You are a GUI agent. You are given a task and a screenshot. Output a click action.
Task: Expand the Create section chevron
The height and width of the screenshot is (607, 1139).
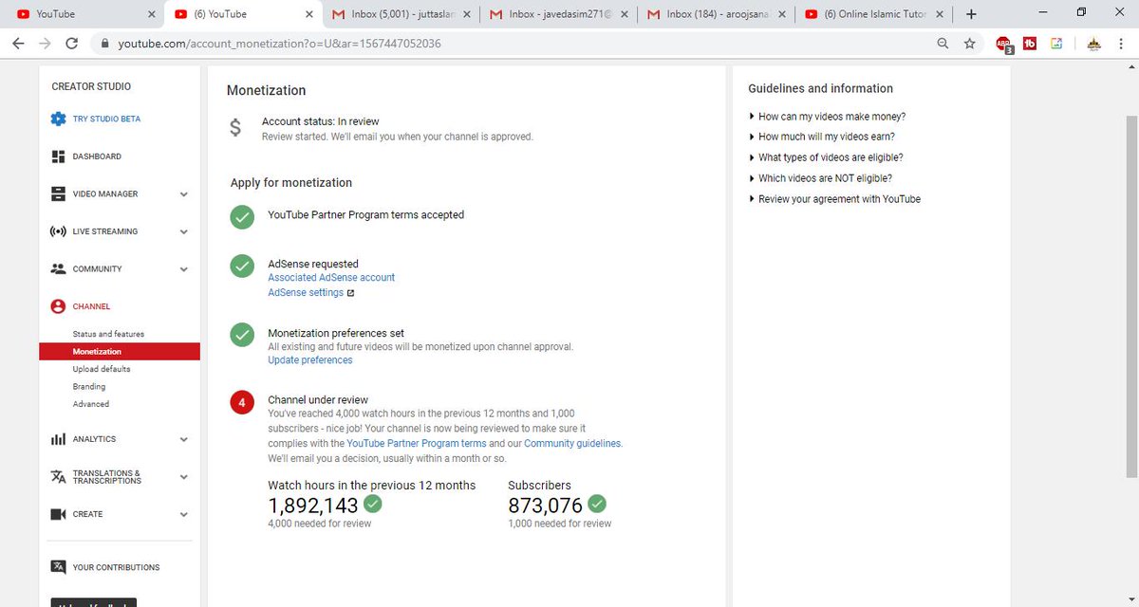(184, 514)
